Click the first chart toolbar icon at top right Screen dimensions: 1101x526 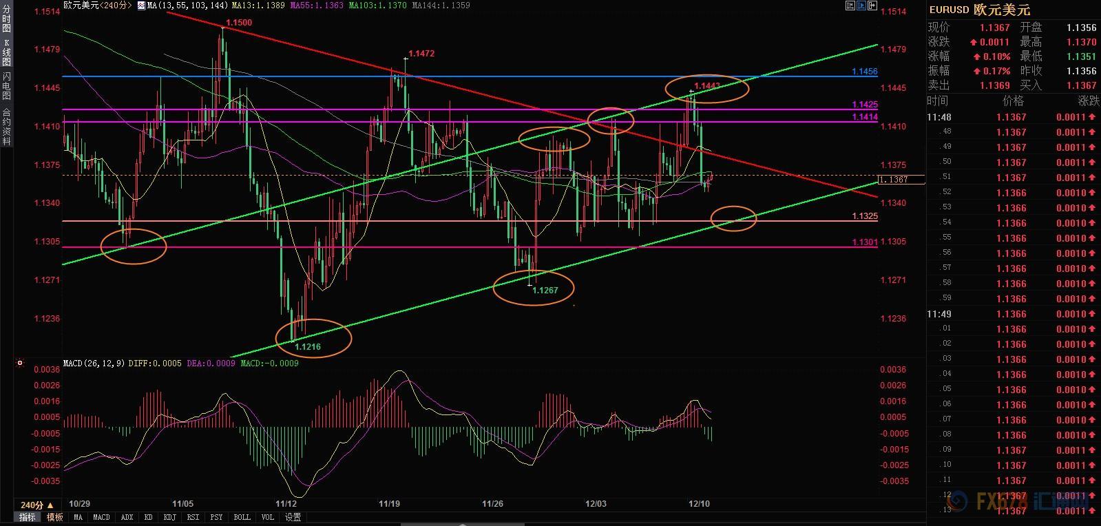(x=850, y=6)
